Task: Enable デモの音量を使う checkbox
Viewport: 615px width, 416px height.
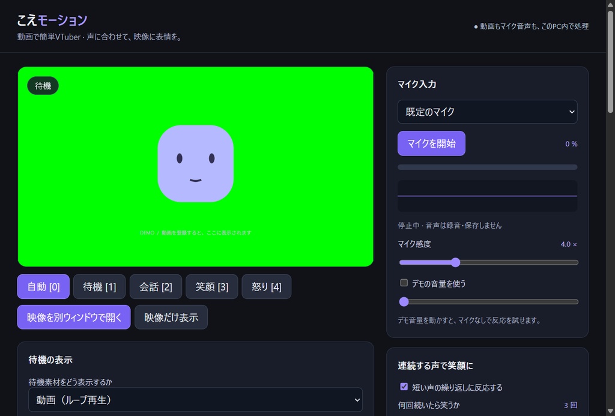Action: tap(404, 283)
